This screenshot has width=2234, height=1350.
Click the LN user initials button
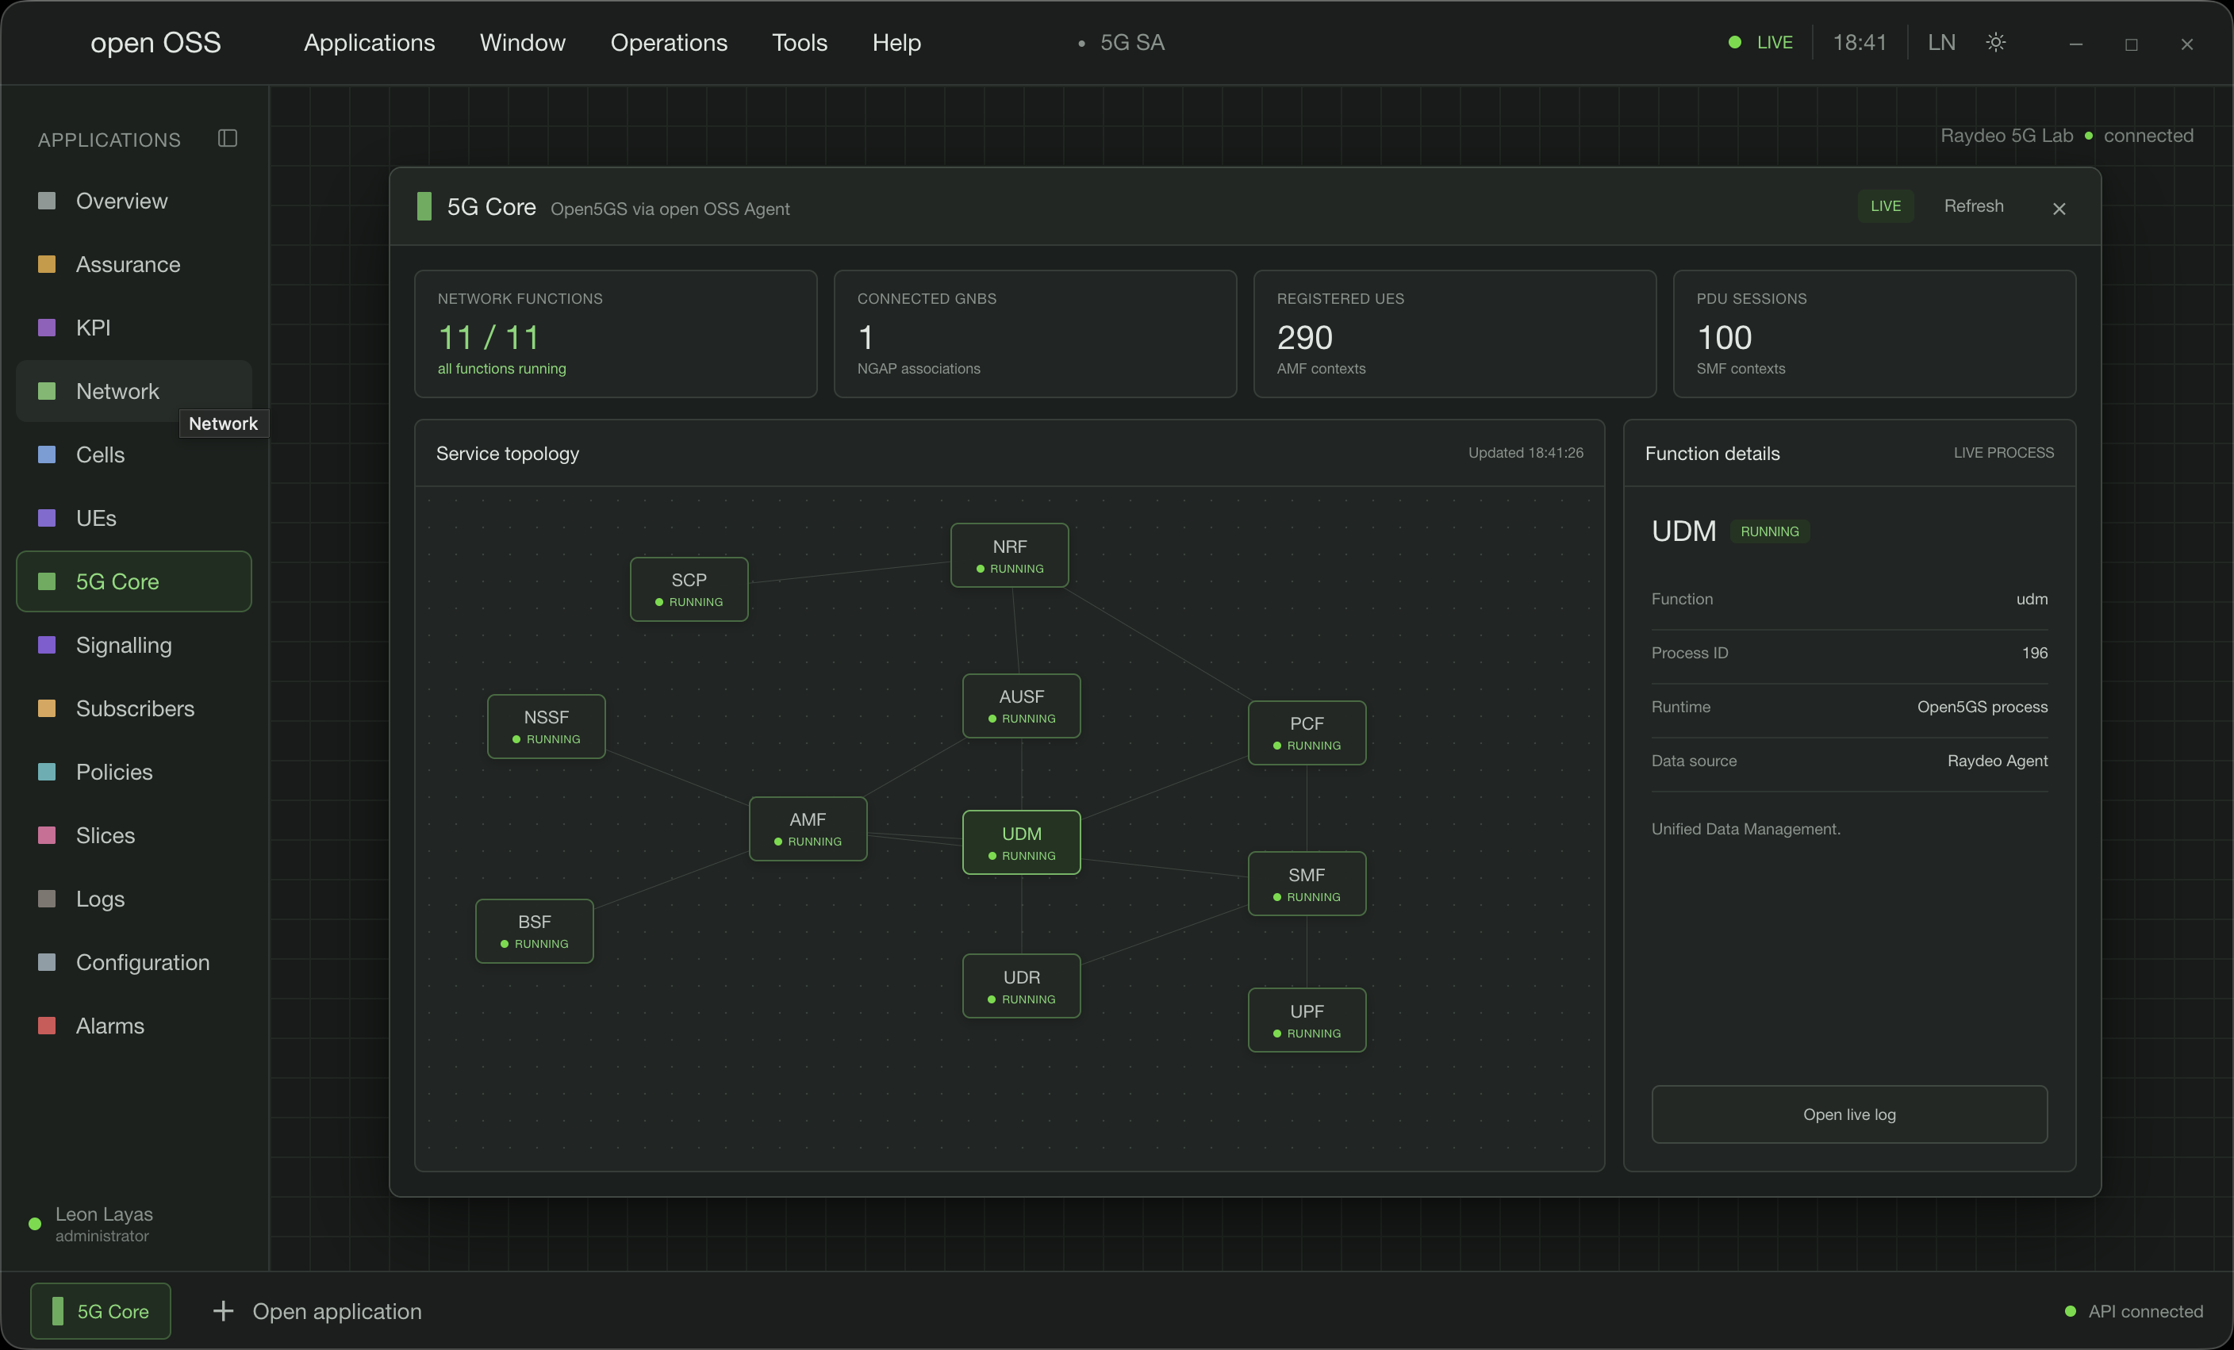point(1941,43)
